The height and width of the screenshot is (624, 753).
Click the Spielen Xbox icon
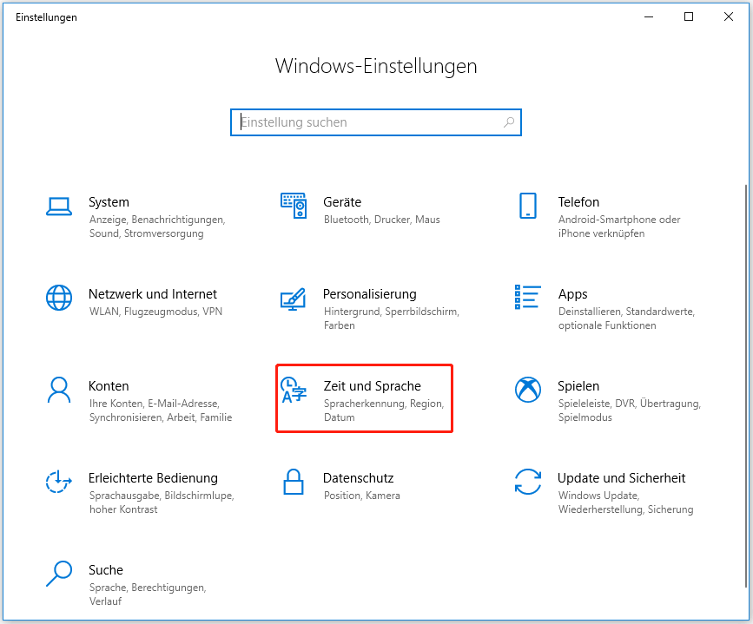(528, 390)
